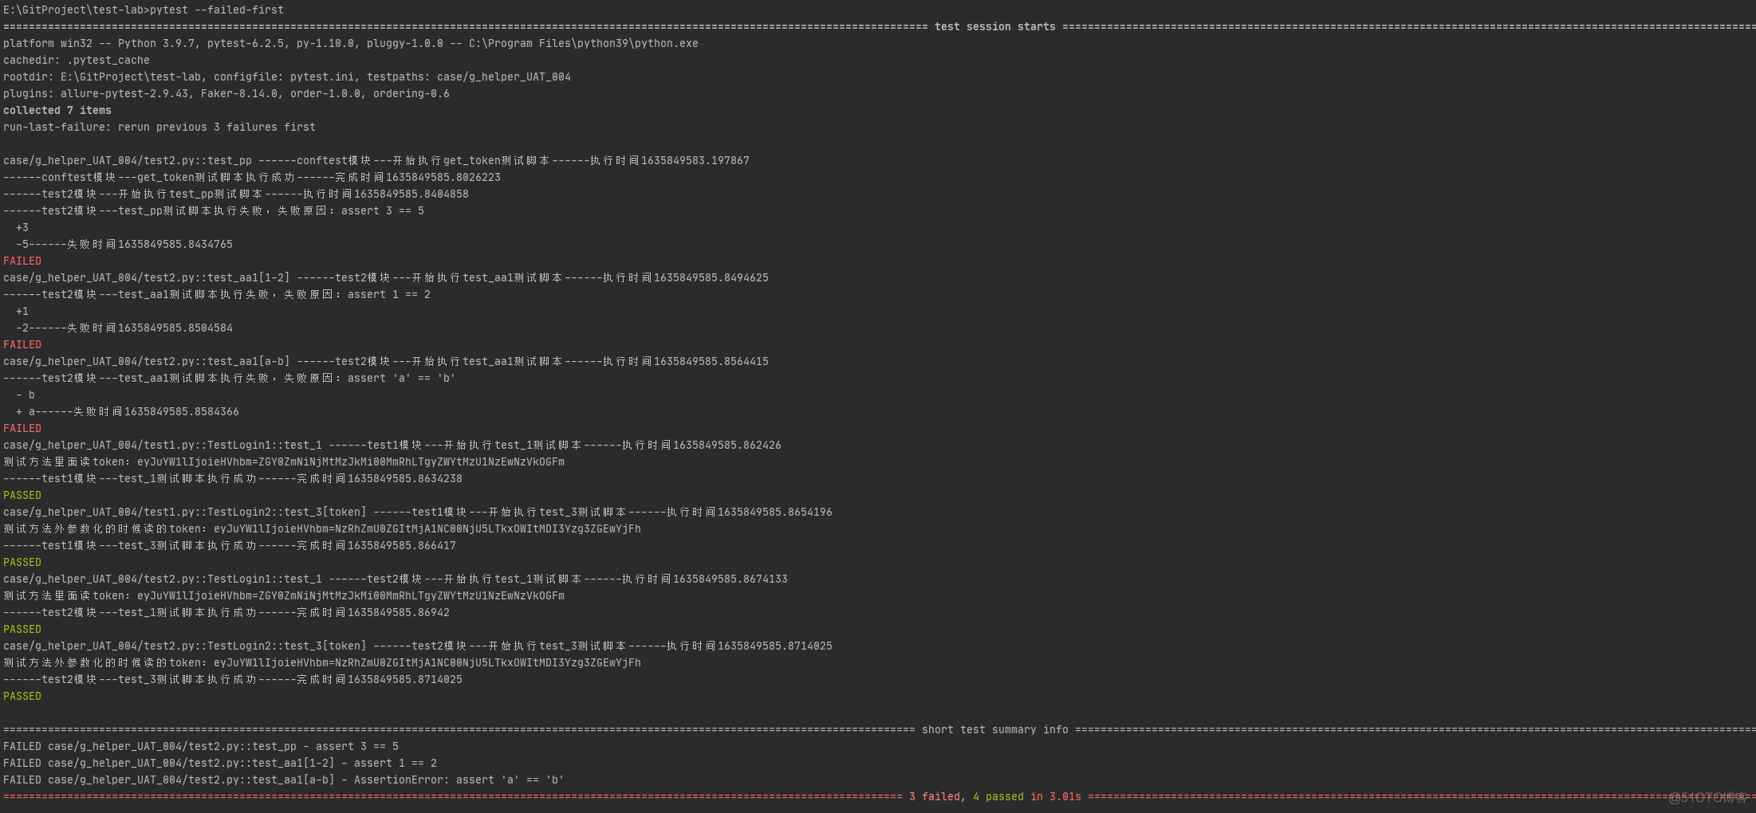
Task: Click the first yellow PASSED label
Action: (x=22, y=495)
